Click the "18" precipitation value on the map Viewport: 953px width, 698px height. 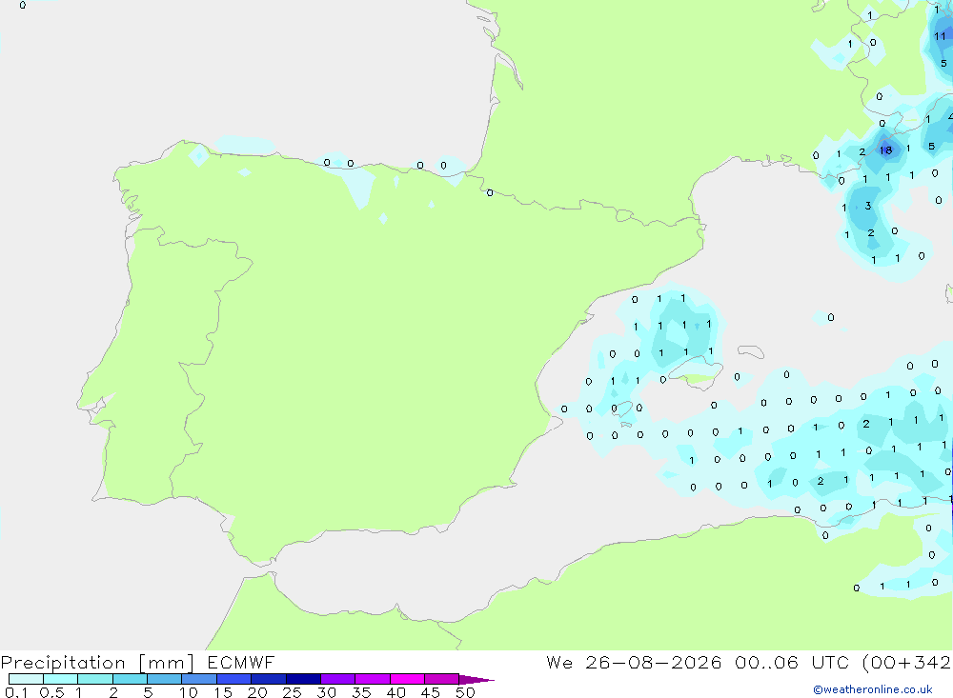pos(886,150)
